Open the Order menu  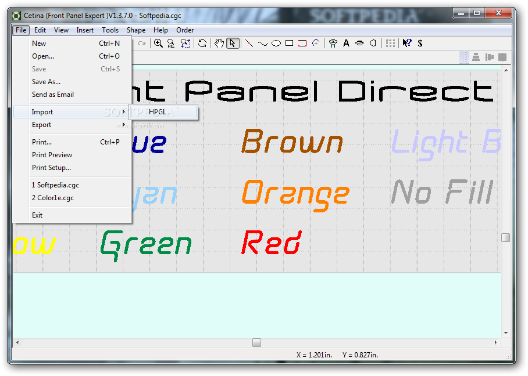pyautogui.click(x=185, y=30)
